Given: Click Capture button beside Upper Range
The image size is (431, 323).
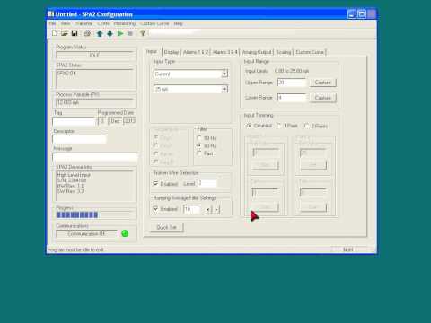Looking at the screenshot, I should tap(322, 83).
